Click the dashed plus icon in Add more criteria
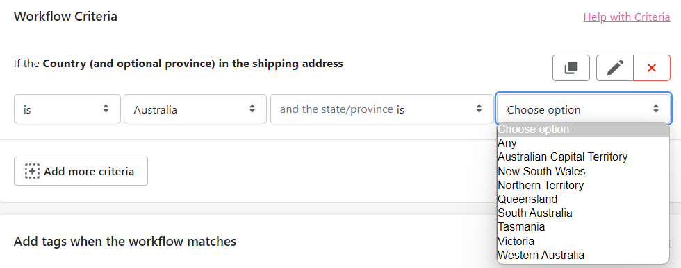The image size is (681, 268). tap(32, 172)
